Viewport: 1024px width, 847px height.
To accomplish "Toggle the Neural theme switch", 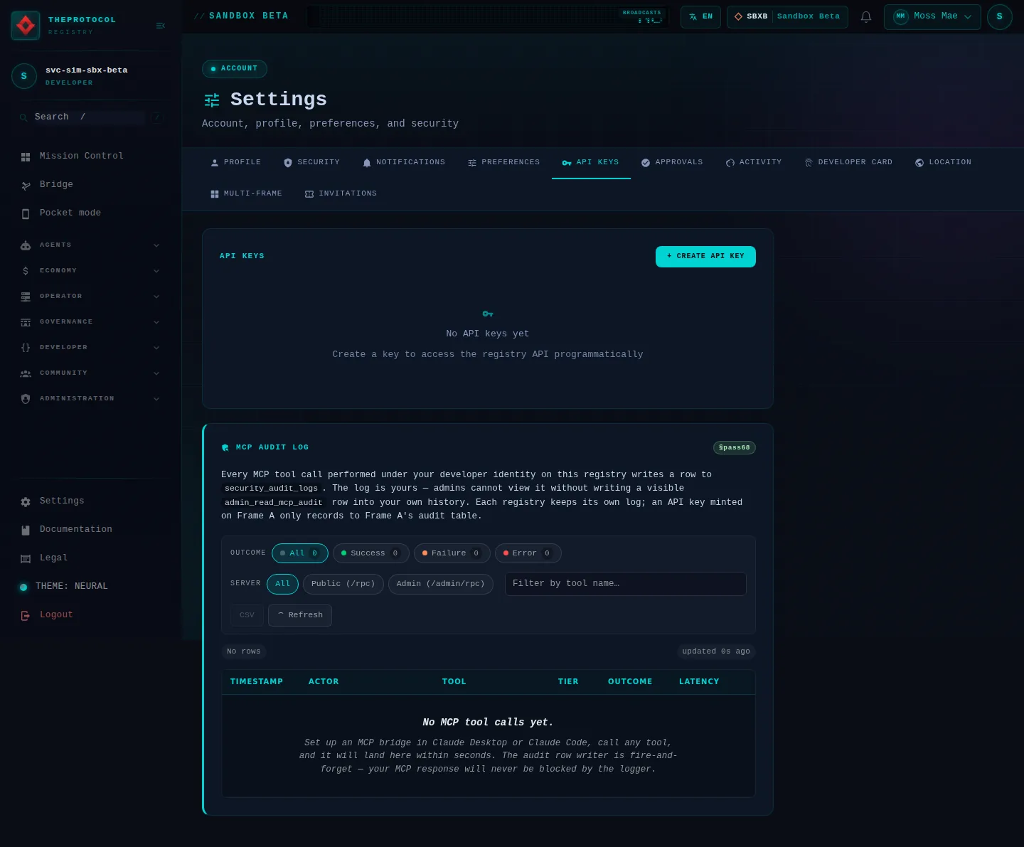I will pyautogui.click(x=23, y=587).
